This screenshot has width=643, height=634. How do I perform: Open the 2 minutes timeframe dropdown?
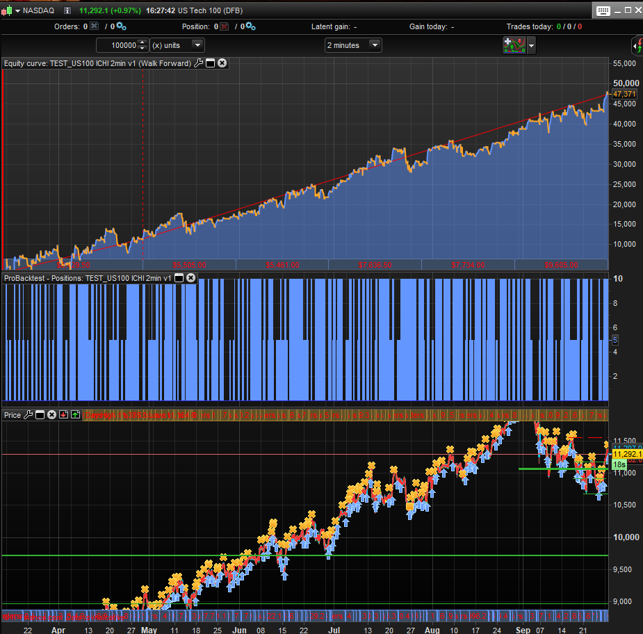353,45
